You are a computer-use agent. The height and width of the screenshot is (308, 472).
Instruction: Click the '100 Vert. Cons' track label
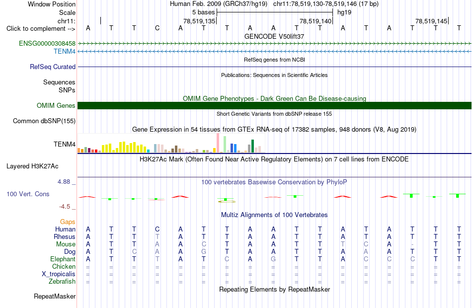28,194
